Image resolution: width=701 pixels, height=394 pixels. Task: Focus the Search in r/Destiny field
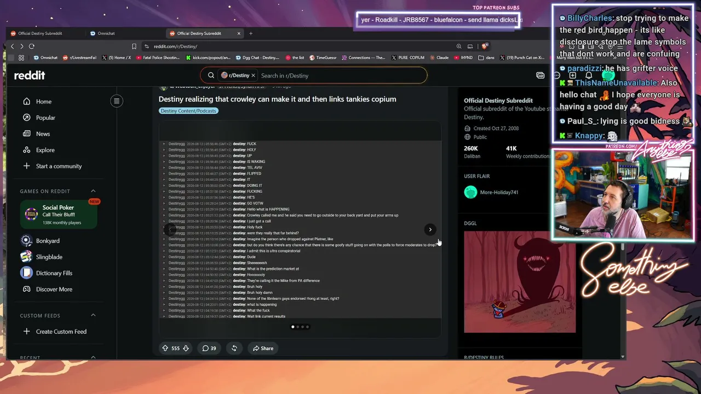342,76
